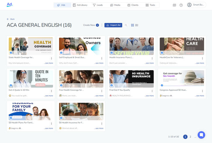The image size is (212, 143).
Task: Open options for Self Employed & Small Bus ad
Action: (x=102, y=58)
